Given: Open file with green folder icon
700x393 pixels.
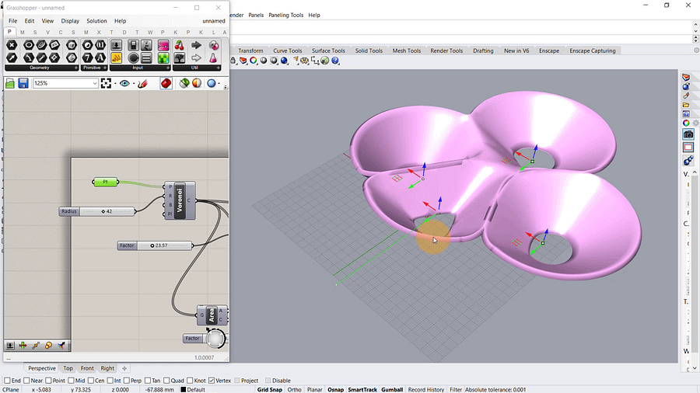Looking at the screenshot, I should (x=10, y=83).
